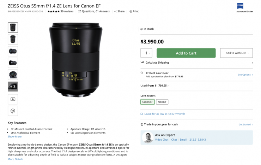Select the Canon EF lens mount
261x165 pixels.
pyautogui.click(x=147, y=102)
